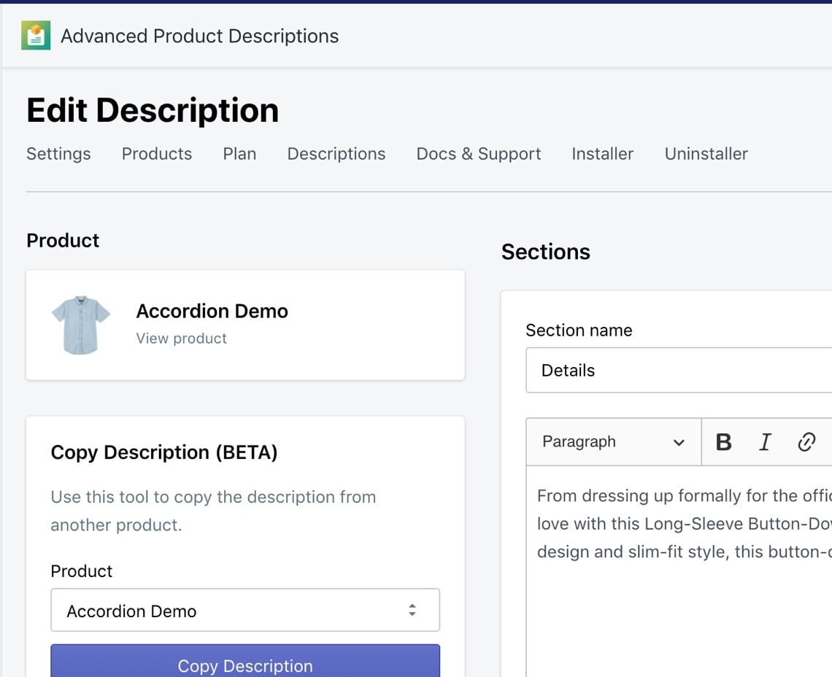Viewport: 832px width, 677px height.
Task: Open the Docs & Support tab
Action: click(x=479, y=154)
